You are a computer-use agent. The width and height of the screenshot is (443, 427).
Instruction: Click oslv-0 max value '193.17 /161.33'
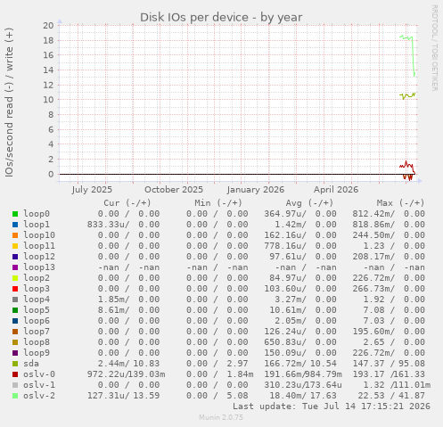pos(389,374)
